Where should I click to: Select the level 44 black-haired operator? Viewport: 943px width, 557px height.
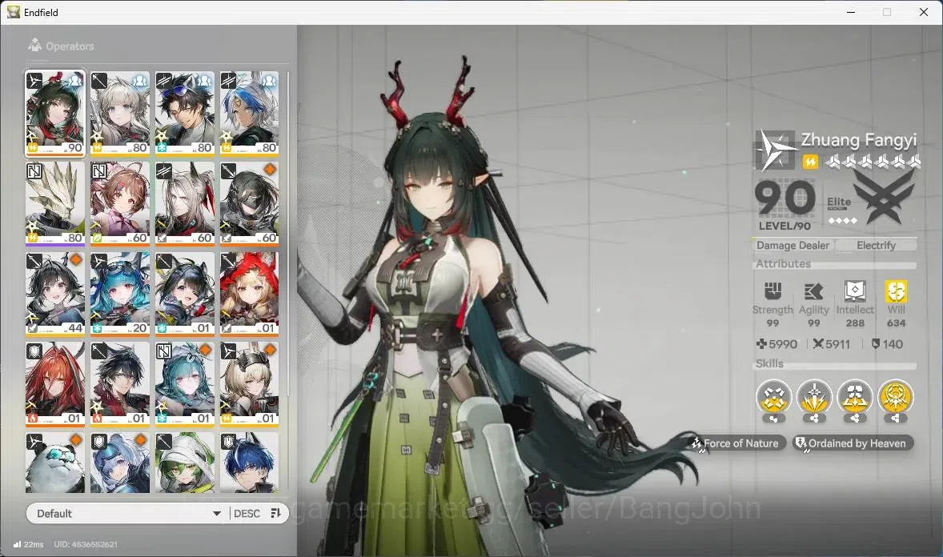coord(55,294)
